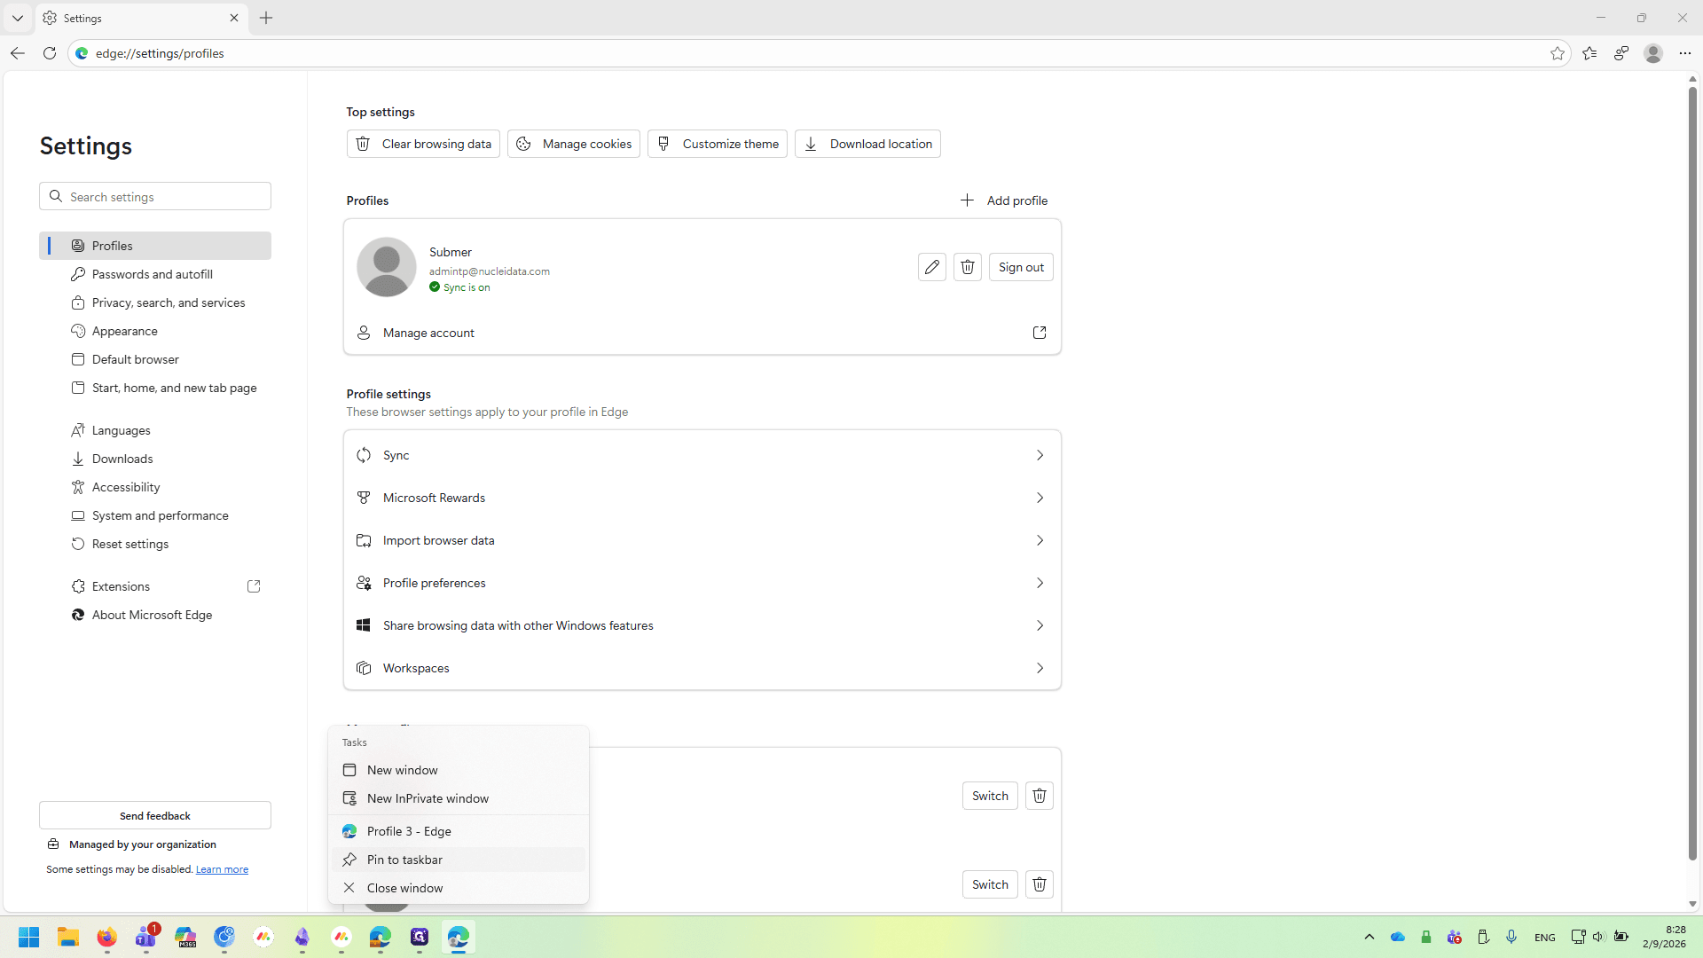This screenshot has width=1703, height=958.
Task: Go back using the back arrow
Action: pyautogui.click(x=18, y=53)
